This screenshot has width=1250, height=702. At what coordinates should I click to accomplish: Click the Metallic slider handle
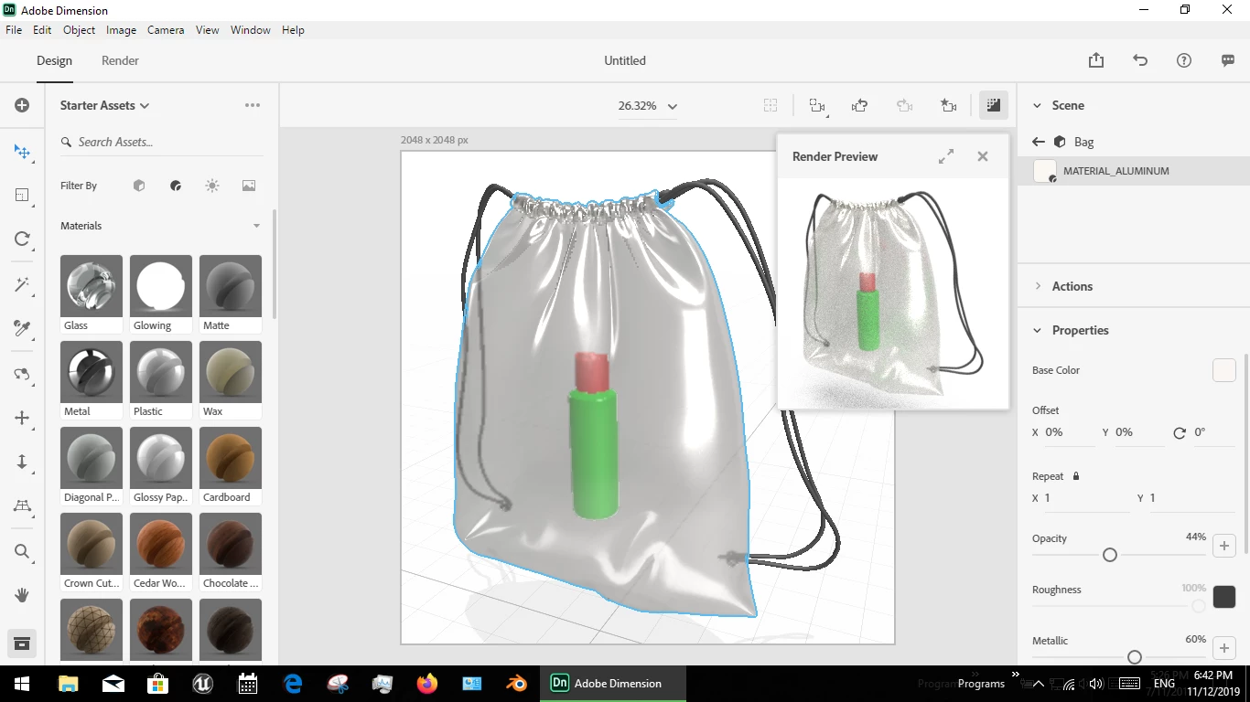pos(1135,657)
